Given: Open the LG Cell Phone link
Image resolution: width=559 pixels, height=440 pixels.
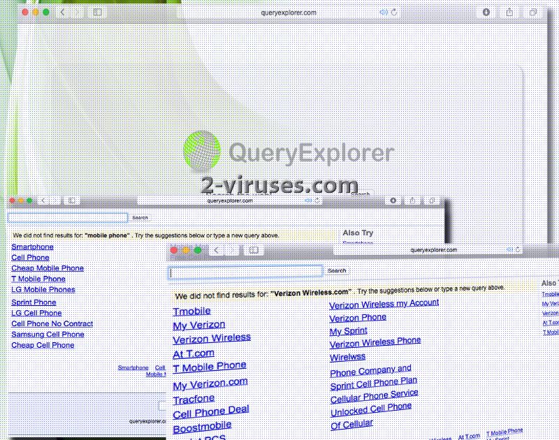Looking at the screenshot, I should pos(36,313).
